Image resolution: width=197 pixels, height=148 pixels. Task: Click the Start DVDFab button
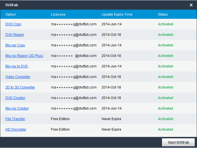[x=178, y=142]
